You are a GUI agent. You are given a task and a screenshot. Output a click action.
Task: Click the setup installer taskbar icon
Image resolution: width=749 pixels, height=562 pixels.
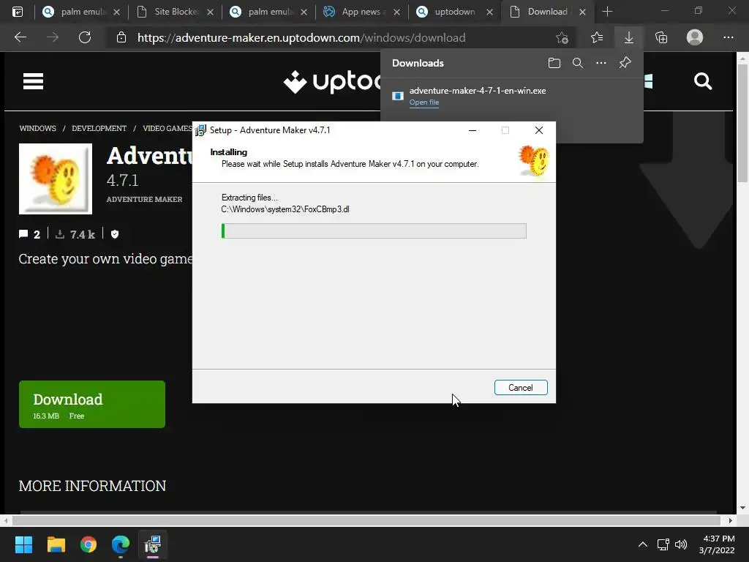pos(153,544)
